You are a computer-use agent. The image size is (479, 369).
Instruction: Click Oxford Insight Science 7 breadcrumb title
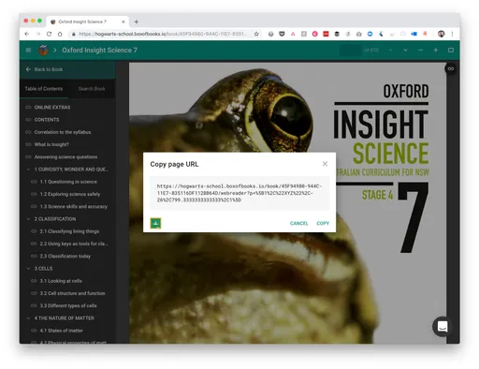99,51
